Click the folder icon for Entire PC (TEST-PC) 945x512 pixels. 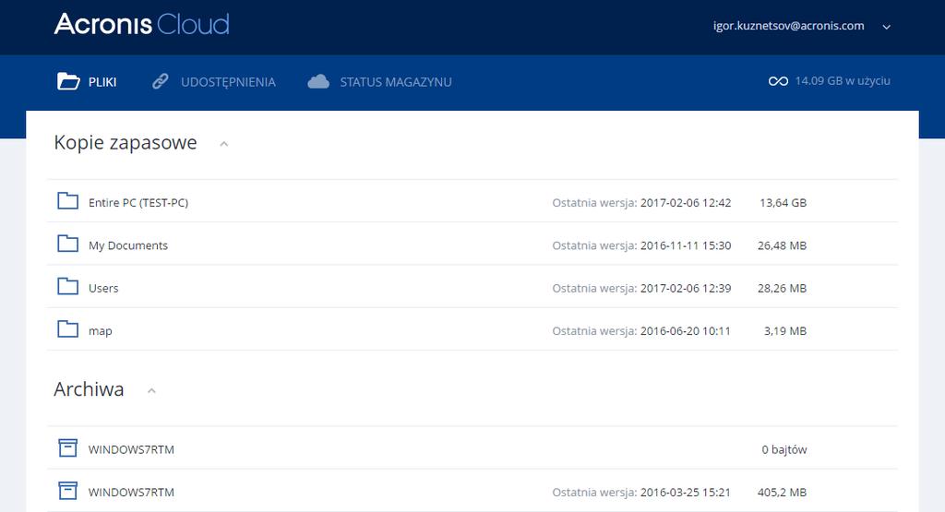pyautogui.click(x=67, y=200)
